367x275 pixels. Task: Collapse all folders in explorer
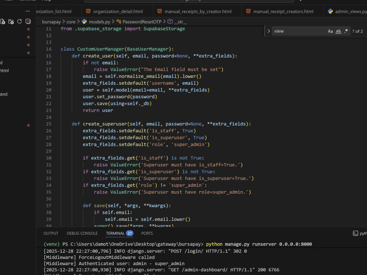(x=28, y=22)
